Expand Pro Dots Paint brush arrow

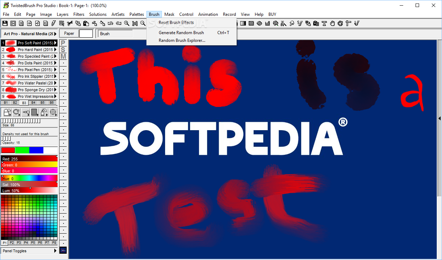point(55,63)
